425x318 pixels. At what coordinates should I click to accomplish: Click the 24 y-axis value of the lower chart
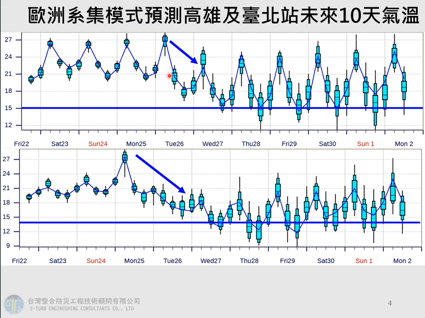coord(6,173)
